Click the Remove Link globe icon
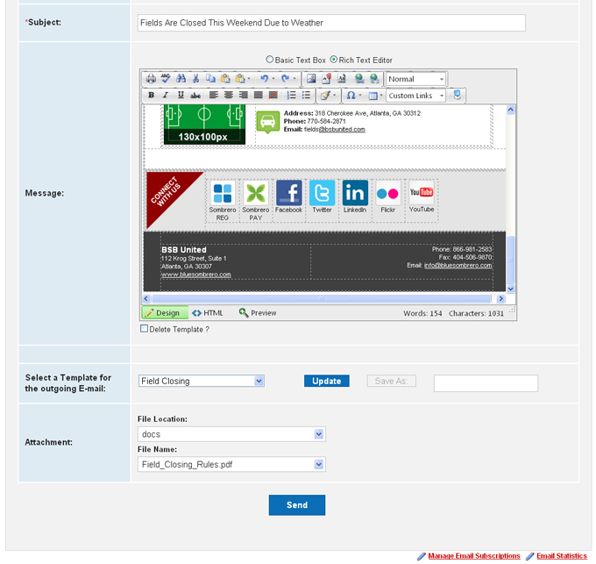 point(374,79)
